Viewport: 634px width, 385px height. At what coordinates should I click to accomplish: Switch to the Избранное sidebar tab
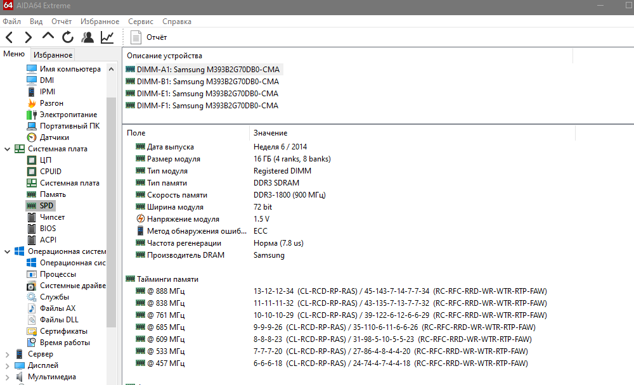[53, 55]
